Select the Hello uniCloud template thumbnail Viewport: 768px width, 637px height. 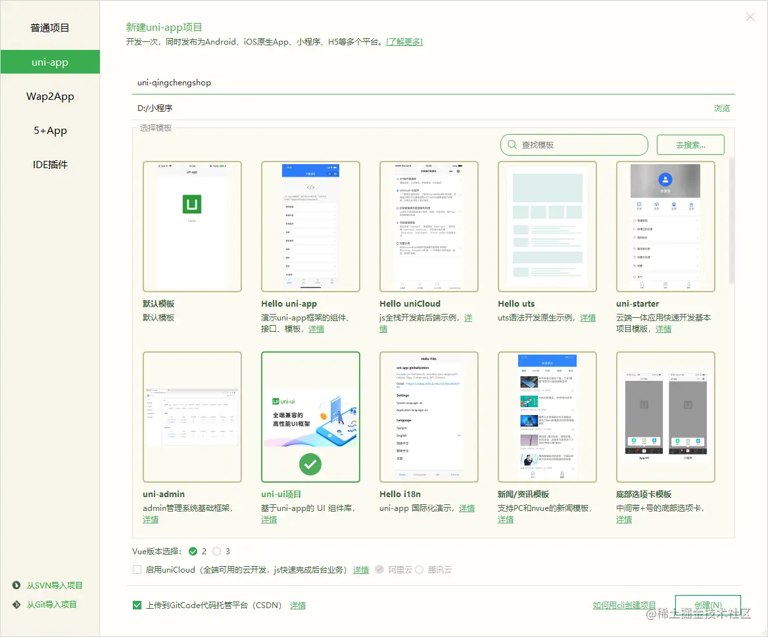[429, 227]
